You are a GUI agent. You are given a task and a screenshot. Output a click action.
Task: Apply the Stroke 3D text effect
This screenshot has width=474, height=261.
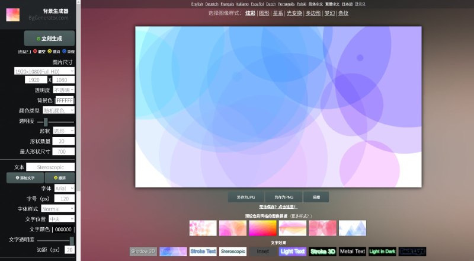323,252
